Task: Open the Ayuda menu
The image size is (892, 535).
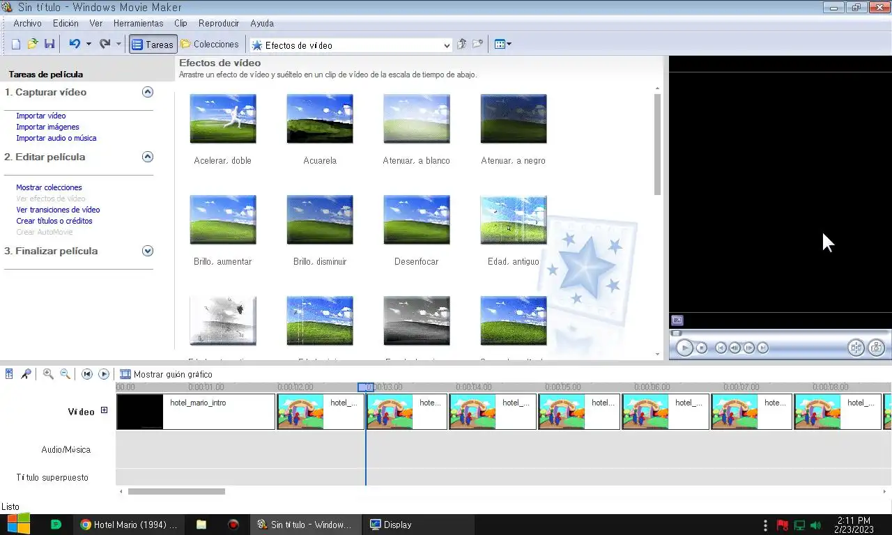Action: [x=262, y=23]
